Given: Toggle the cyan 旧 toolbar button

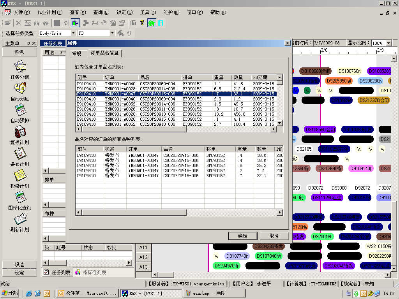Looking at the screenshot, I should [x=160, y=23].
